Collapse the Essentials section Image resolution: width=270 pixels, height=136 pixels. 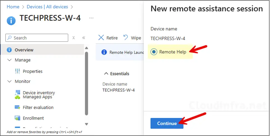106,74
